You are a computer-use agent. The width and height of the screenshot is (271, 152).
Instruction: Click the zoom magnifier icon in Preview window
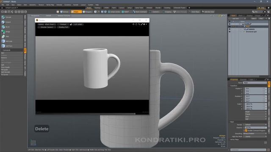139,24
